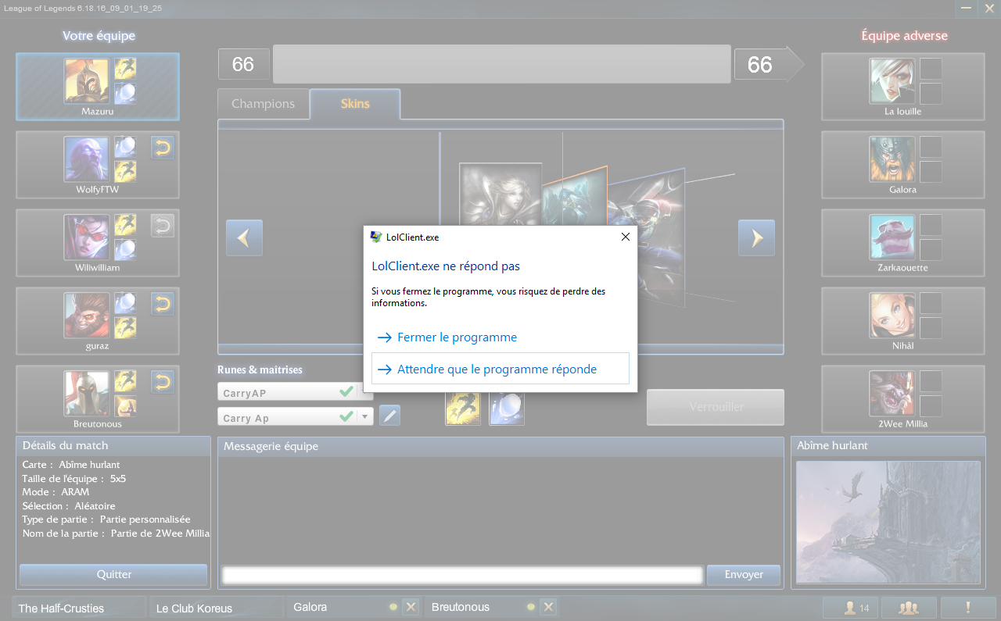
Task: Open the group chat people icon
Action: [908, 608]
